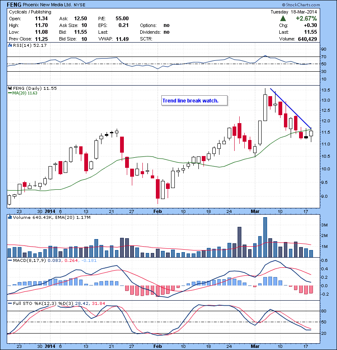Click the MA(20) 11.63 legend text
This screenshot has width=337, height=350.
pos(25,93)
